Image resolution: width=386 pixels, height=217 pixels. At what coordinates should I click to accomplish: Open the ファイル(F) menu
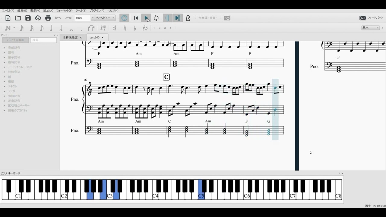8,11
